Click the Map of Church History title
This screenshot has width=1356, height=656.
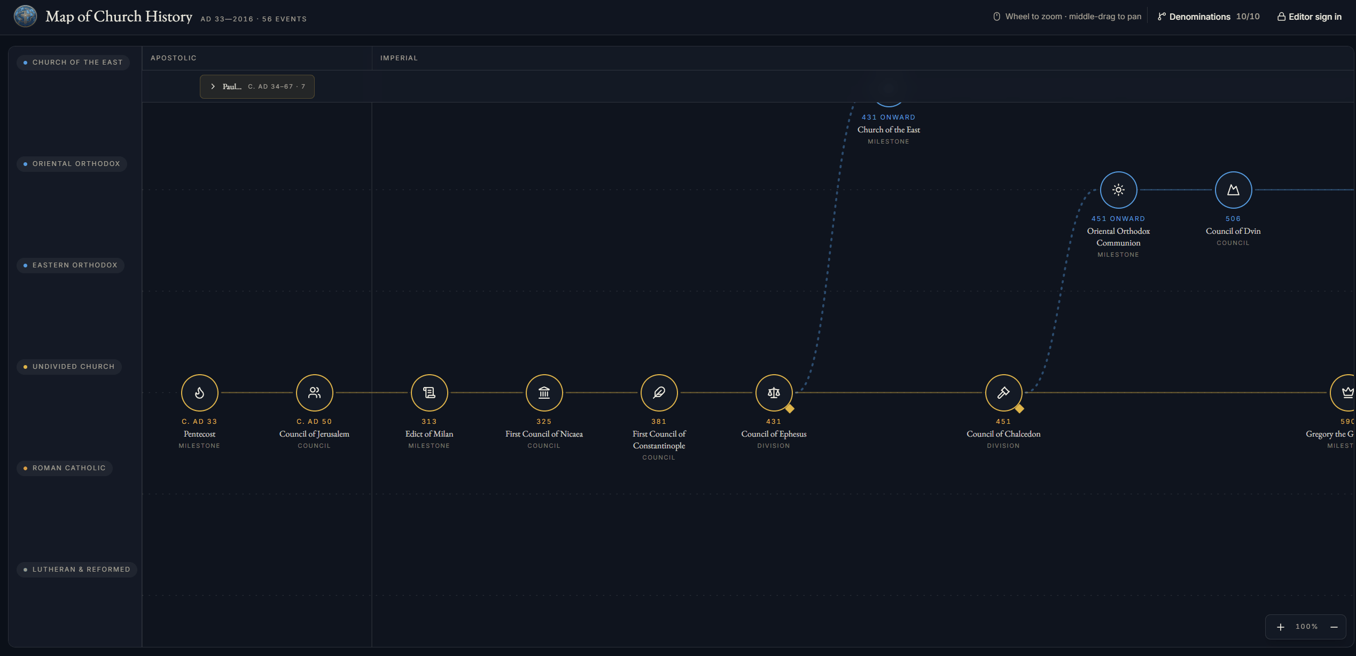[119, 17]
